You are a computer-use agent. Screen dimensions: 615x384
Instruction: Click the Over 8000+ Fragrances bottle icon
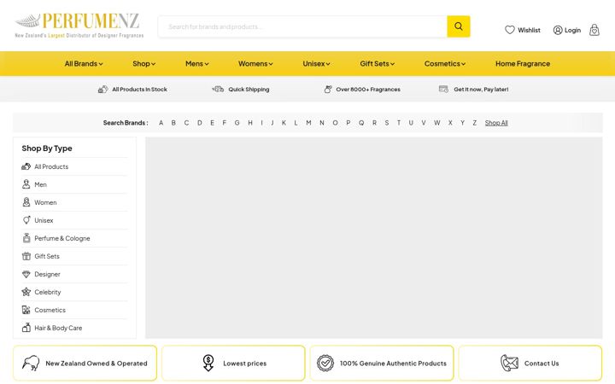(x=328, y=90)
